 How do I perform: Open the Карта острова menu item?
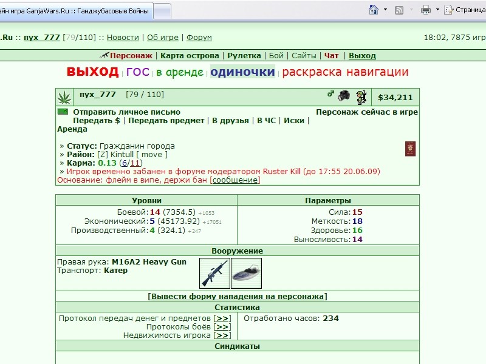click(190, 56)
